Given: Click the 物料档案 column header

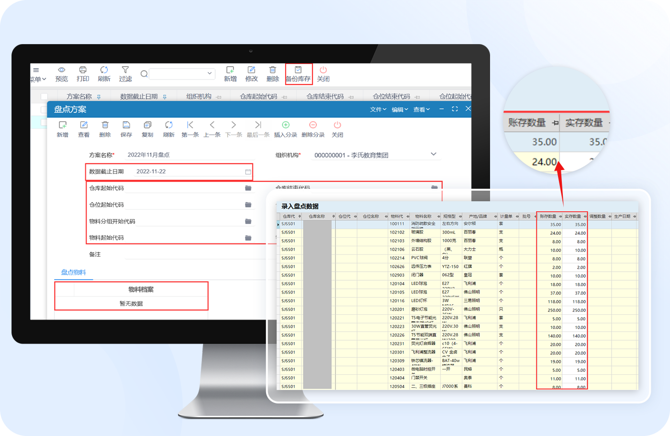Looking at the screenshot, I should coord(141,289).
